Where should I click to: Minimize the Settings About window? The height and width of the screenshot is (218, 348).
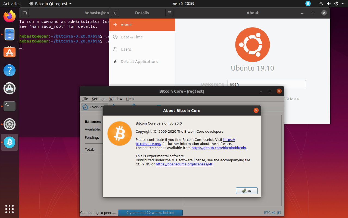(303, 13)
